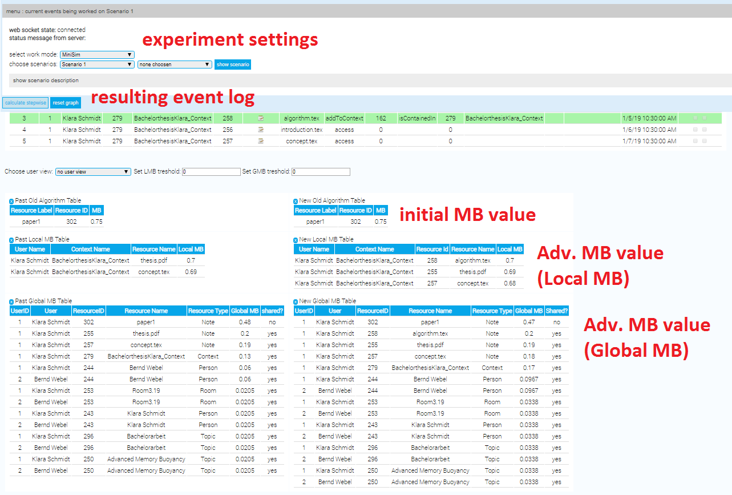Click the introduction.tex row file icon
This screenshot has height=495, width=732.
(261, 130)
